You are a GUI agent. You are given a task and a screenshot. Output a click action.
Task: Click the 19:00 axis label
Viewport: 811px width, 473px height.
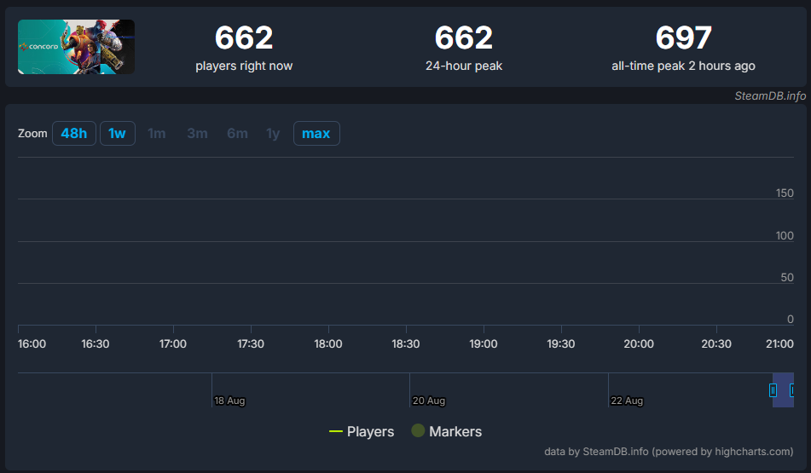[x=483, y=343]
